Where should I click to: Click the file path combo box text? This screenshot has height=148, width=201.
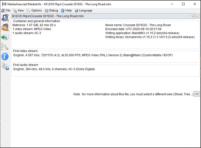click(x=48, y=16)
